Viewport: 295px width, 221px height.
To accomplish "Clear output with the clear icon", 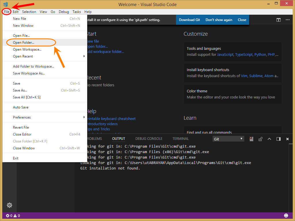I will pyautogui.click(x=251, y=139).
